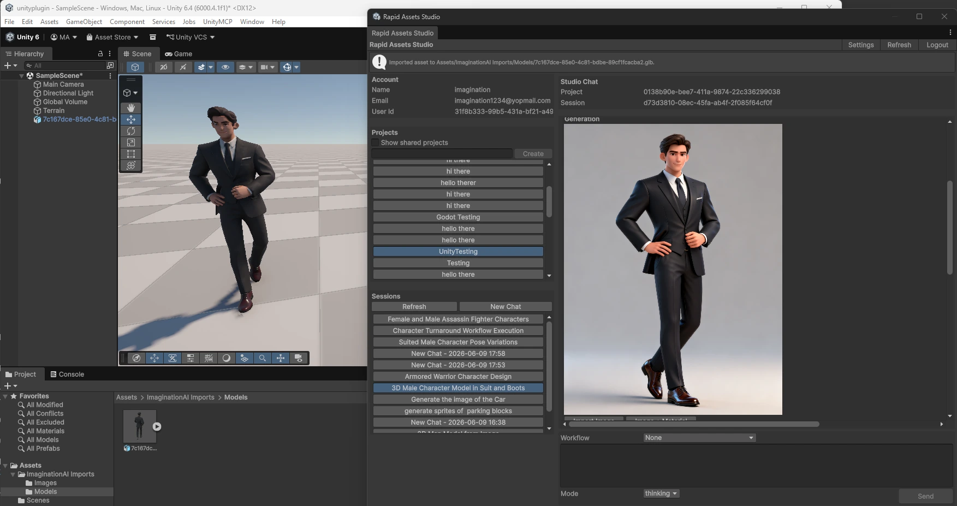The image size is (957, 506).
Task: Open the Window menu
Action: [x=252, y=22]
